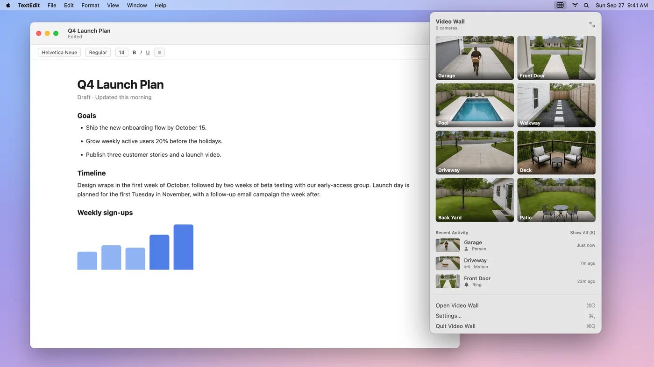
Task: Click the Video Wall menu bar icon
Action: 560,5
